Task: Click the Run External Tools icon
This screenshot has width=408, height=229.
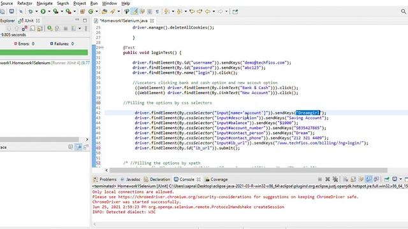Action: [x=68, y=11]
